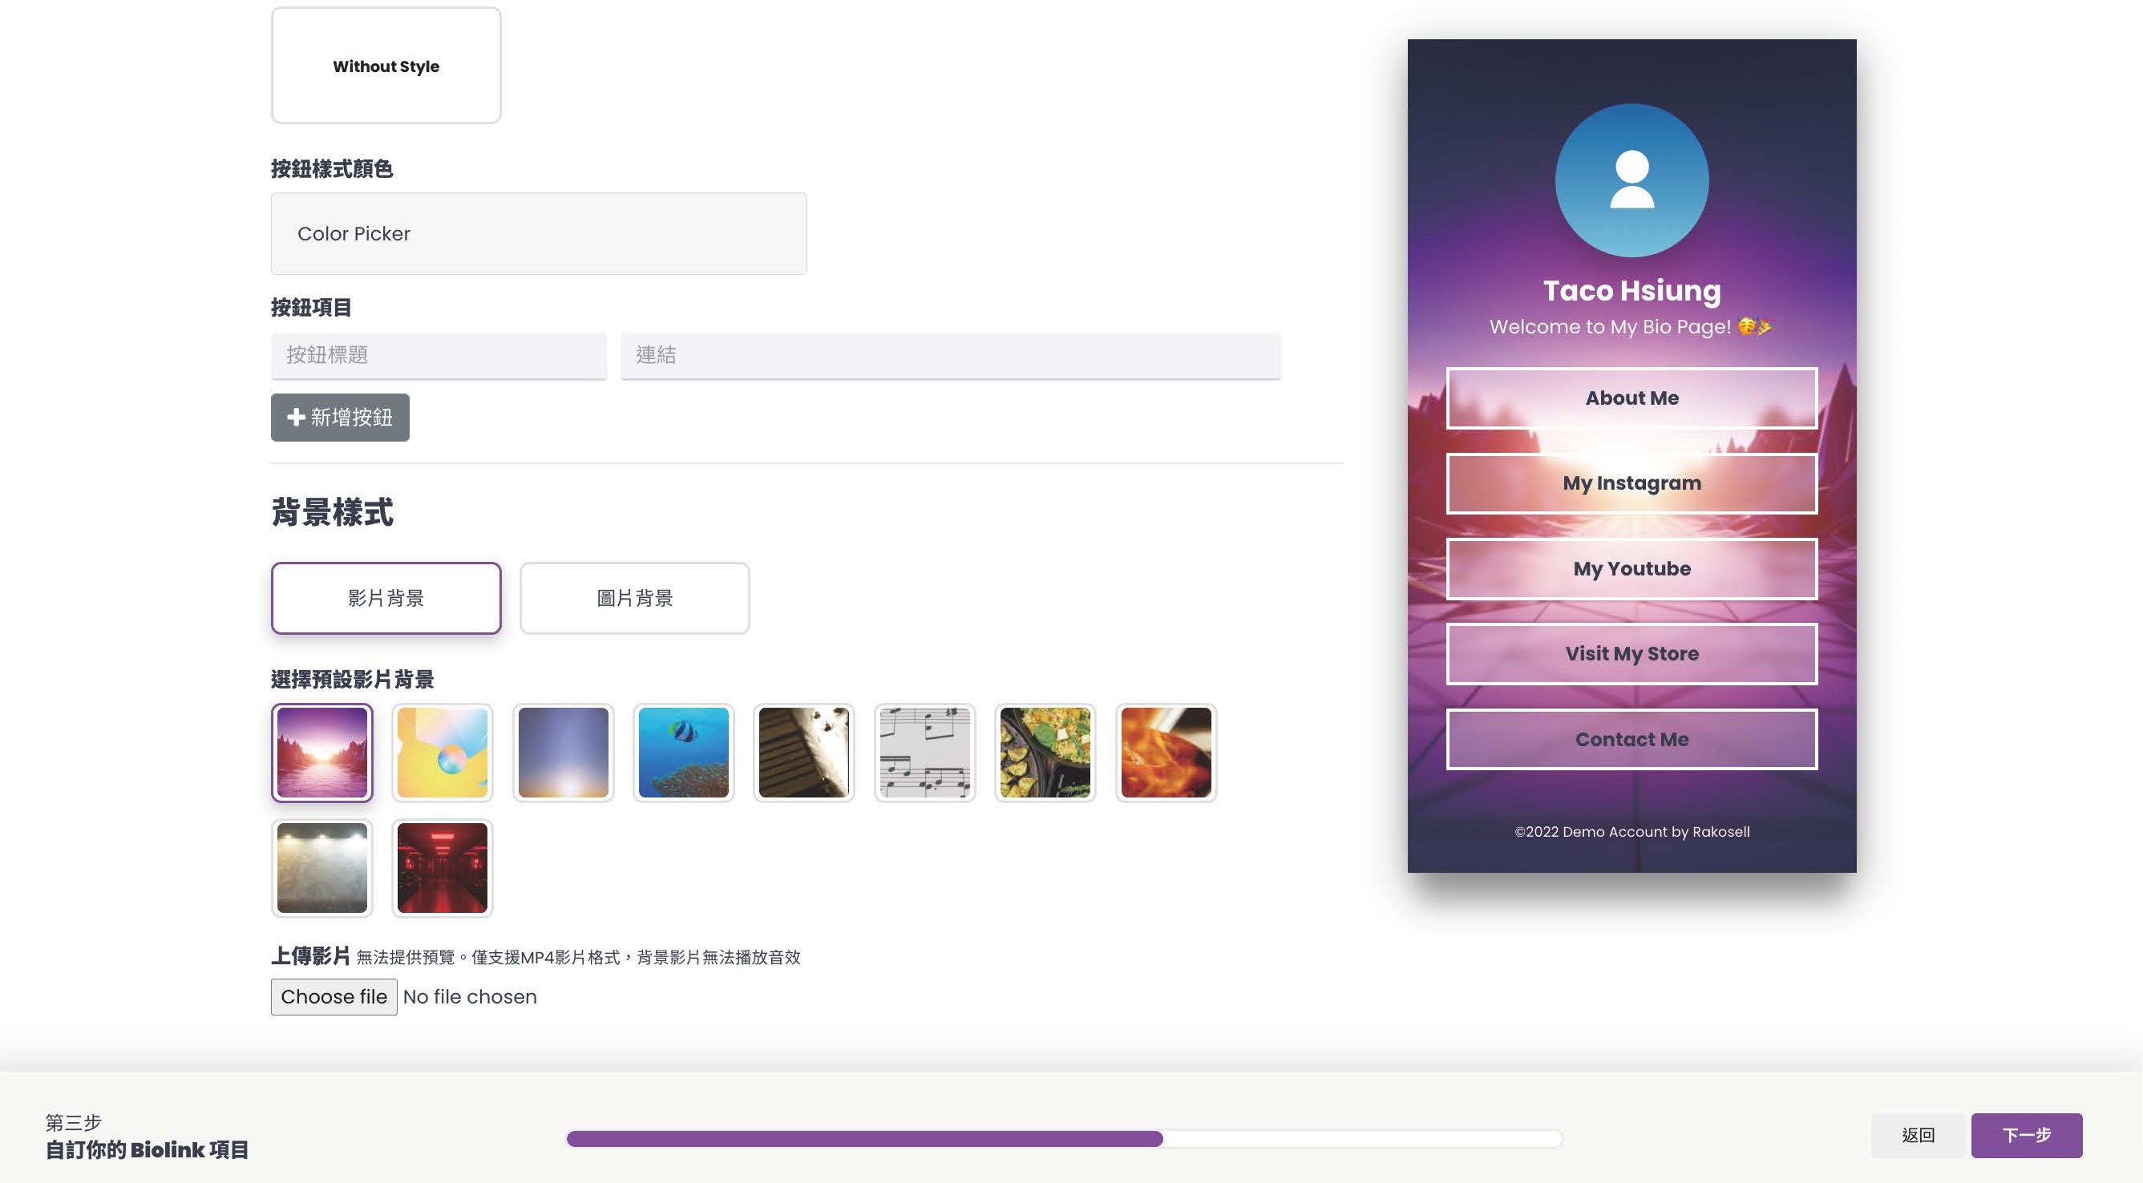Click Contact Me preview button

(1632, 740)
